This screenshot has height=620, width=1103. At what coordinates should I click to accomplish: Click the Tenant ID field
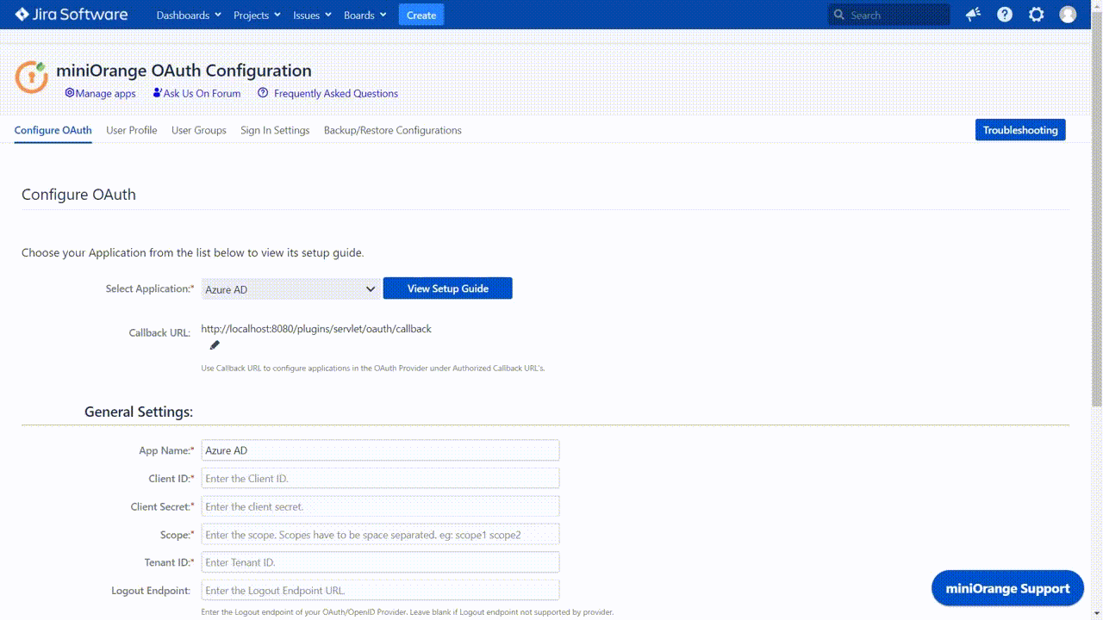(x=380, y=562)
